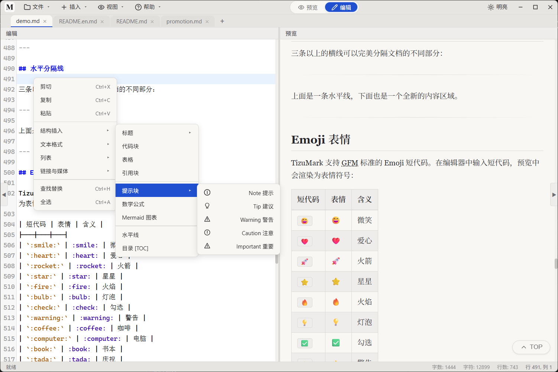
Task: Choose 查找替换 from context menu
Action: coord(75,189)
